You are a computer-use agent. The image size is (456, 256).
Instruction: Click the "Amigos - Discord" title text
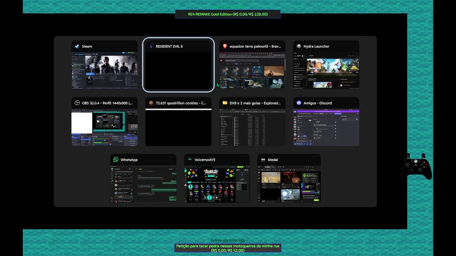pyautogui.click(x=318, y=103)
